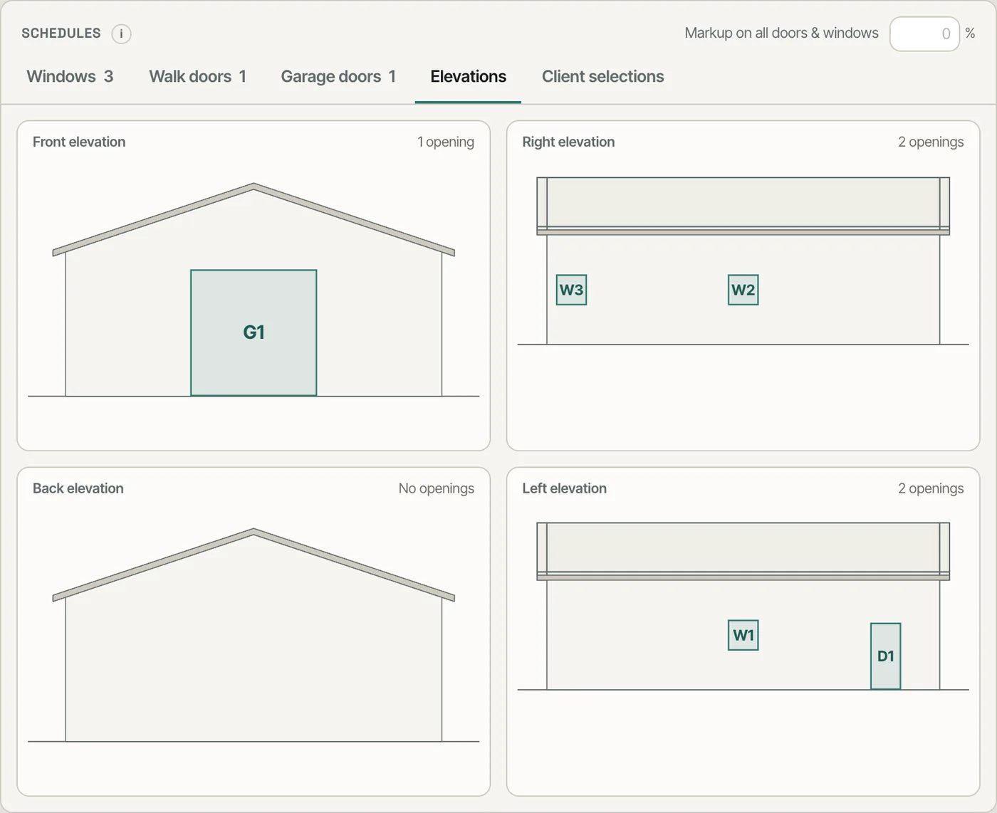Open the Walk doors tab
Screen dimensions: 997x813
[x=197, y=77]
